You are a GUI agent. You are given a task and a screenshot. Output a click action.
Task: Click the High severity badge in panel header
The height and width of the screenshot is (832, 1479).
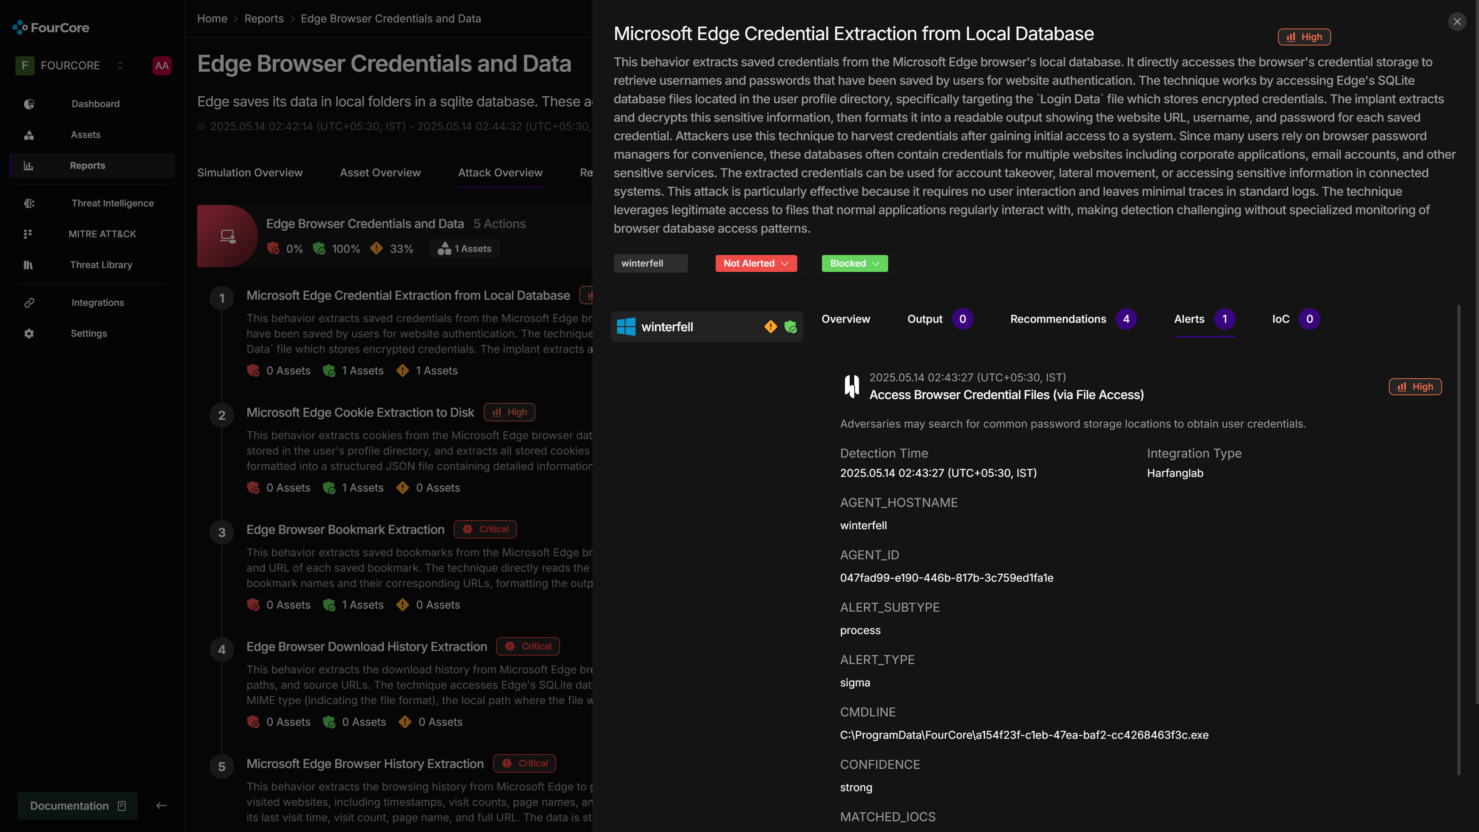tap(1304, 37)
